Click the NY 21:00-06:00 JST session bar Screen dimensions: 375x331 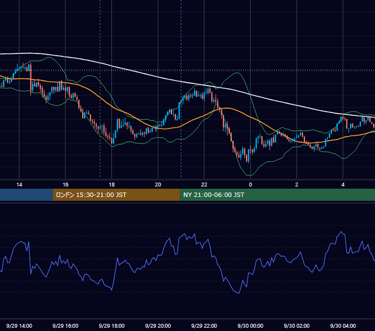(x=277, y=195)
